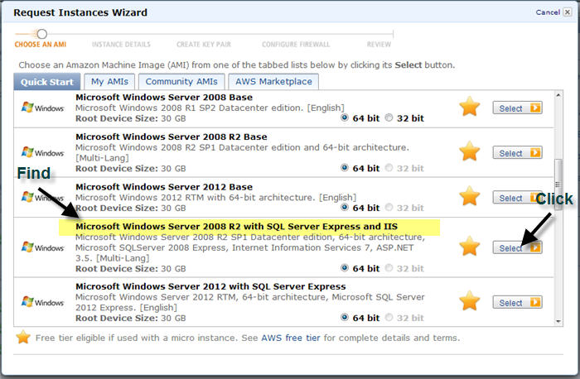580x379 pixels.
Task: Choose 64 bit for Windows Server 2012 Base
Action: (345, 207)
